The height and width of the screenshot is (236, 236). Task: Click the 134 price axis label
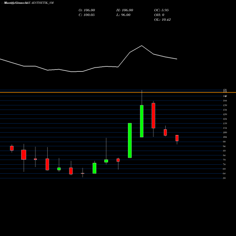pyautogui.click(x=225, y=110)
